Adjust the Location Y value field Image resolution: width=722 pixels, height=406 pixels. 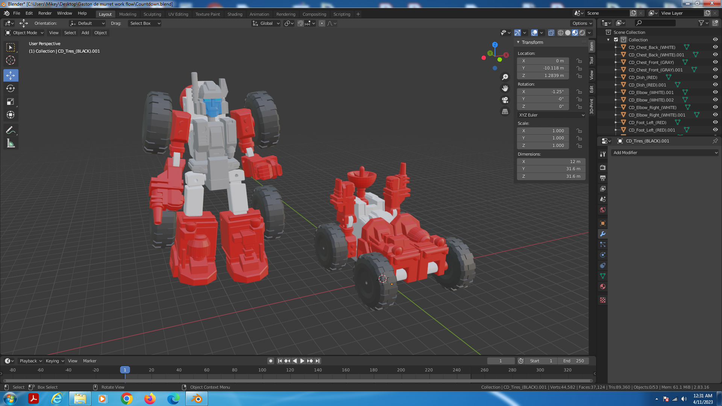(543, 68)
